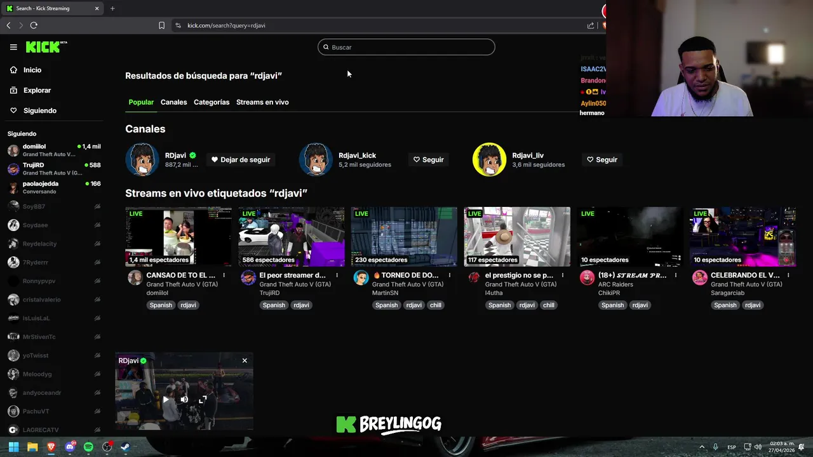
Task: Open Steam from taskbar
Action: (x=125, y=447)
